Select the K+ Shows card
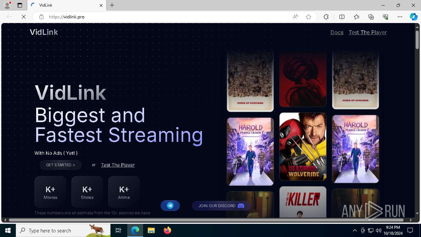421x237 pixels. point(87,192)
